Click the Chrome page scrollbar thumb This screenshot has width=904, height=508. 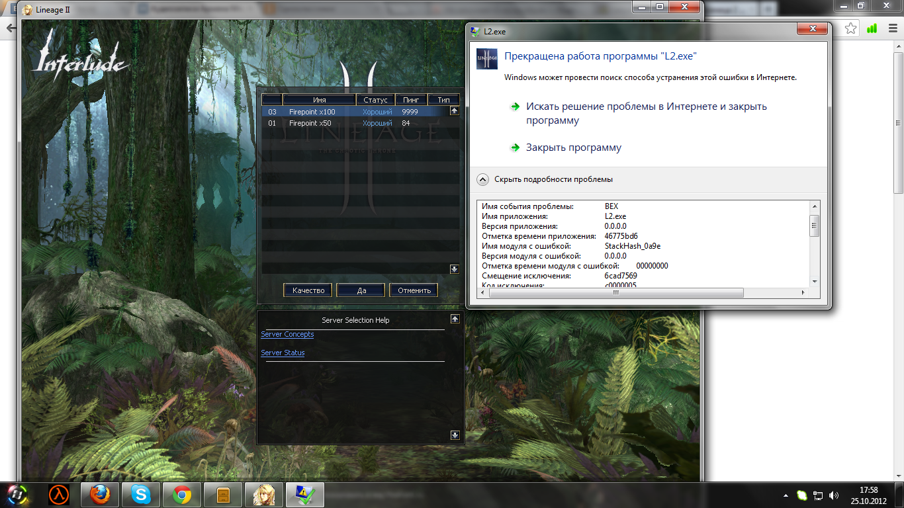pyautogui.click(x=899, y=124)
